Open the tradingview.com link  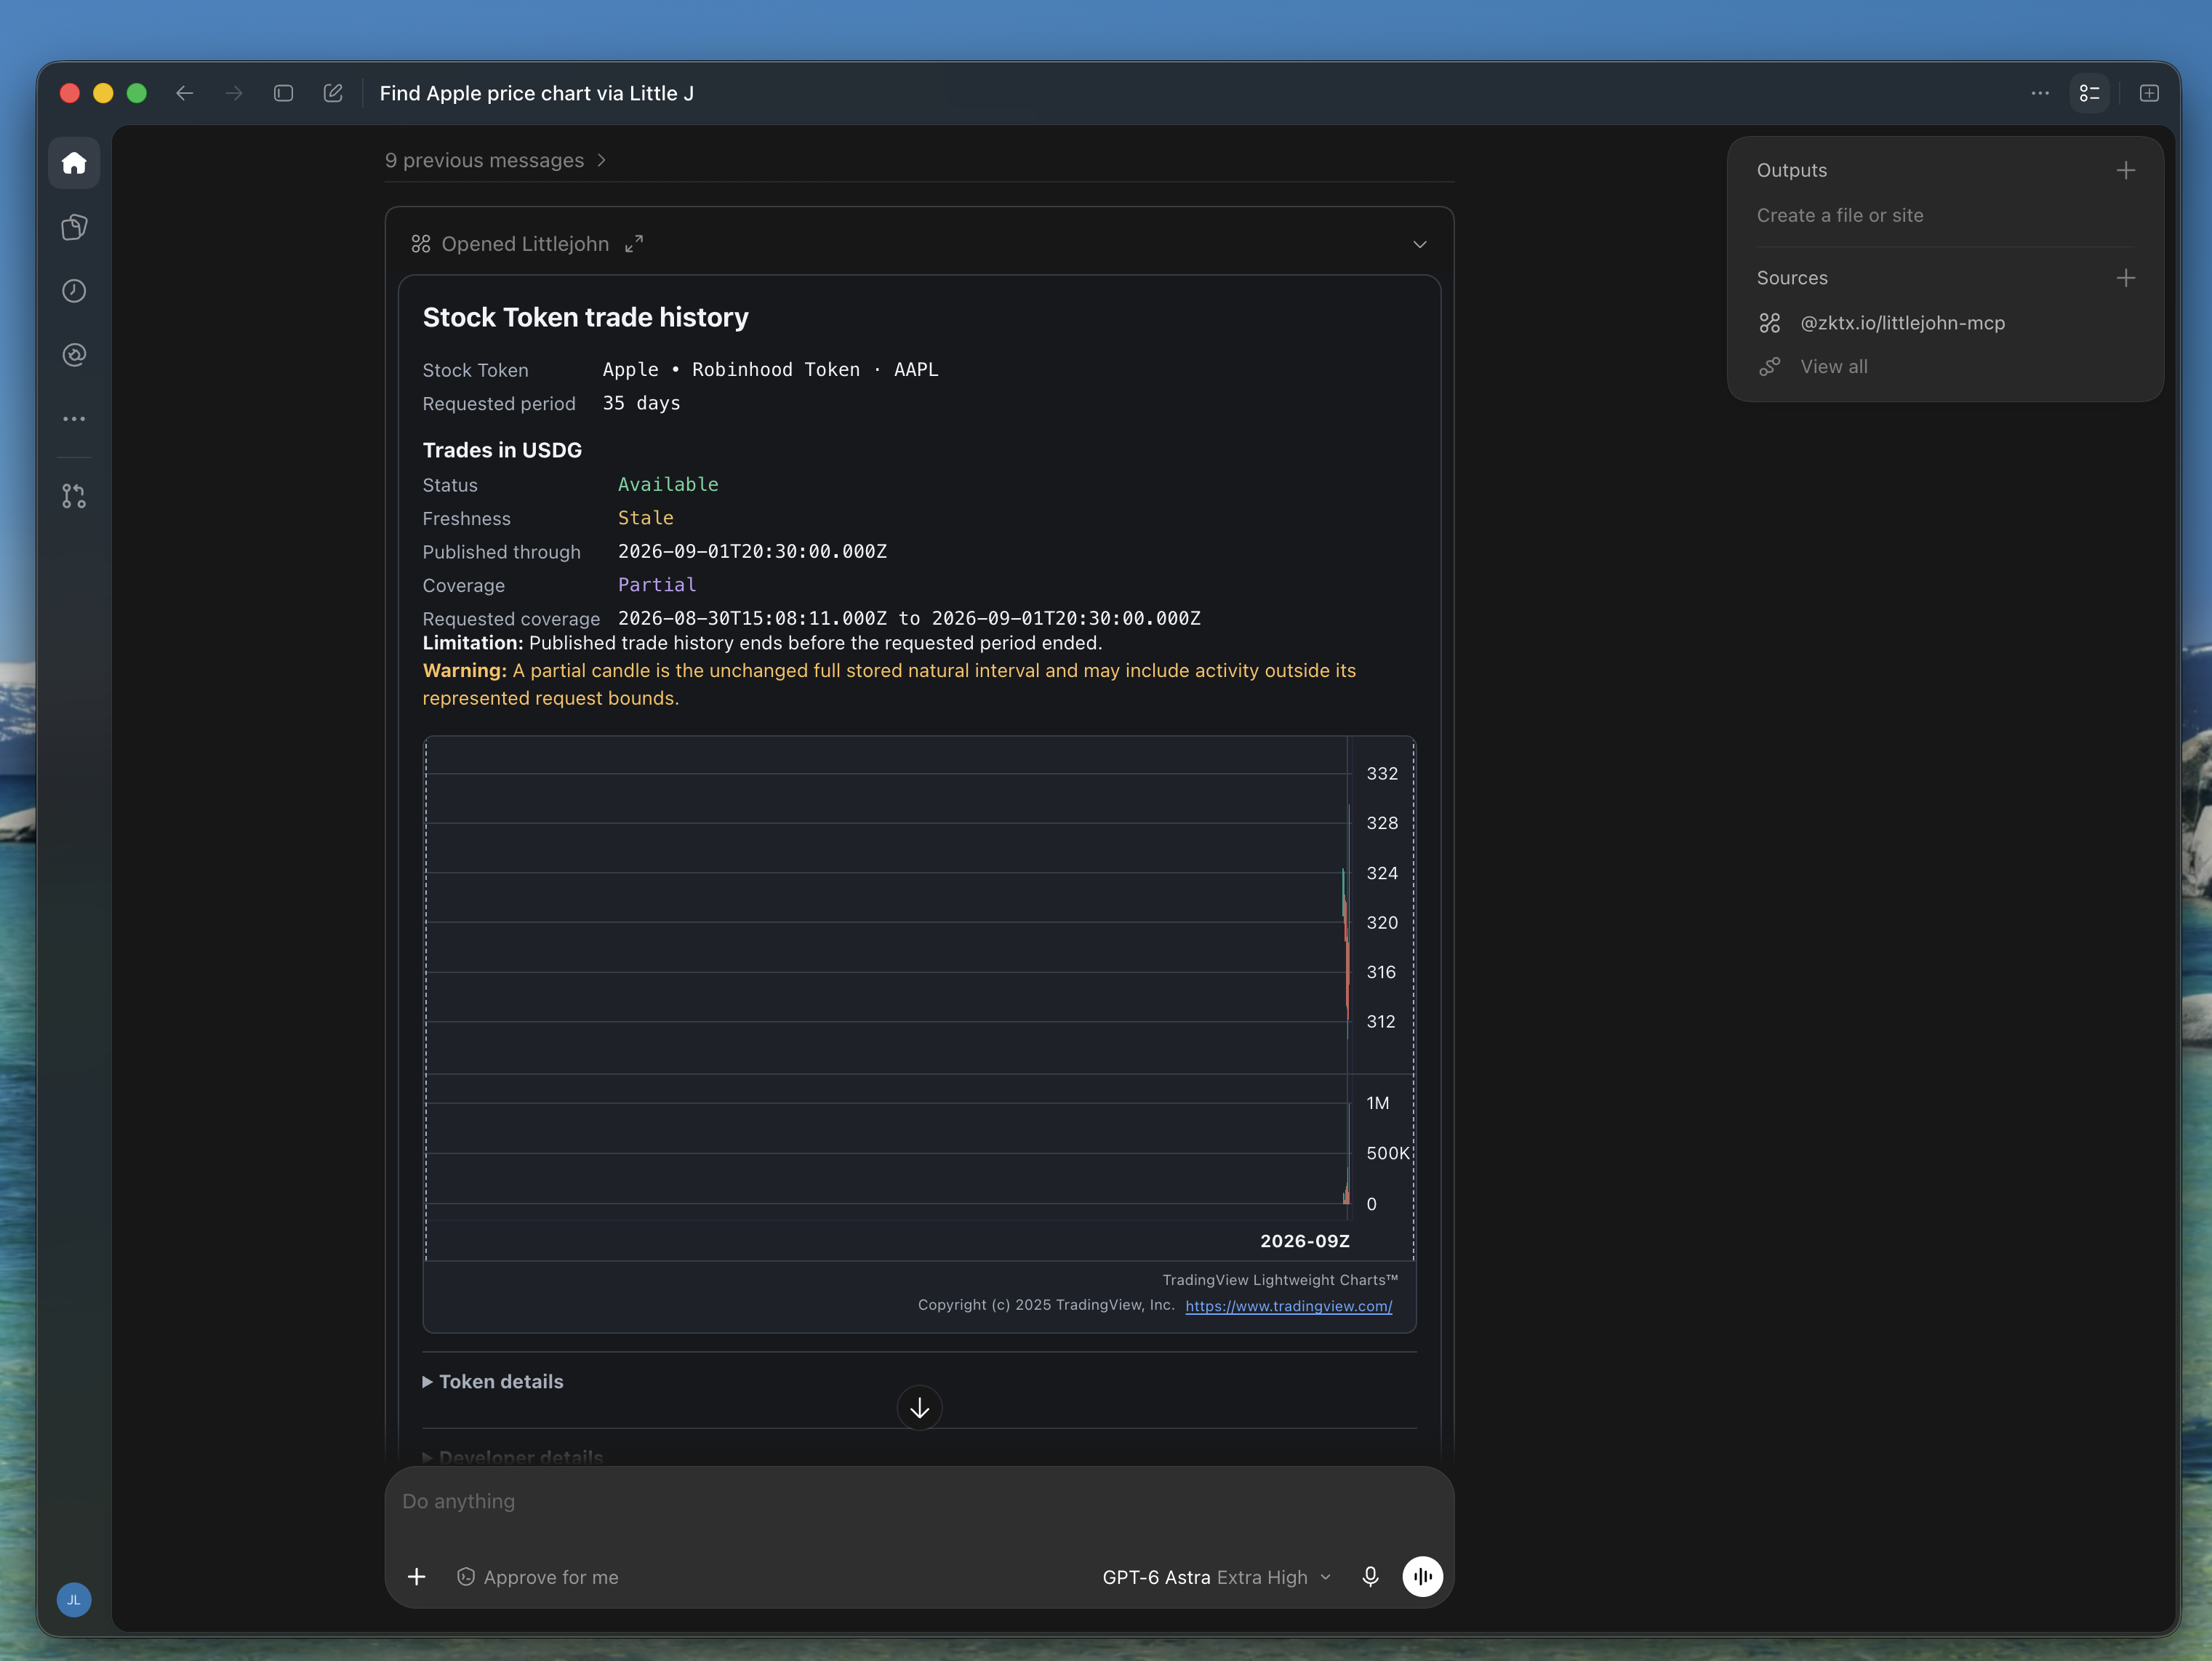point(1288,1306)
